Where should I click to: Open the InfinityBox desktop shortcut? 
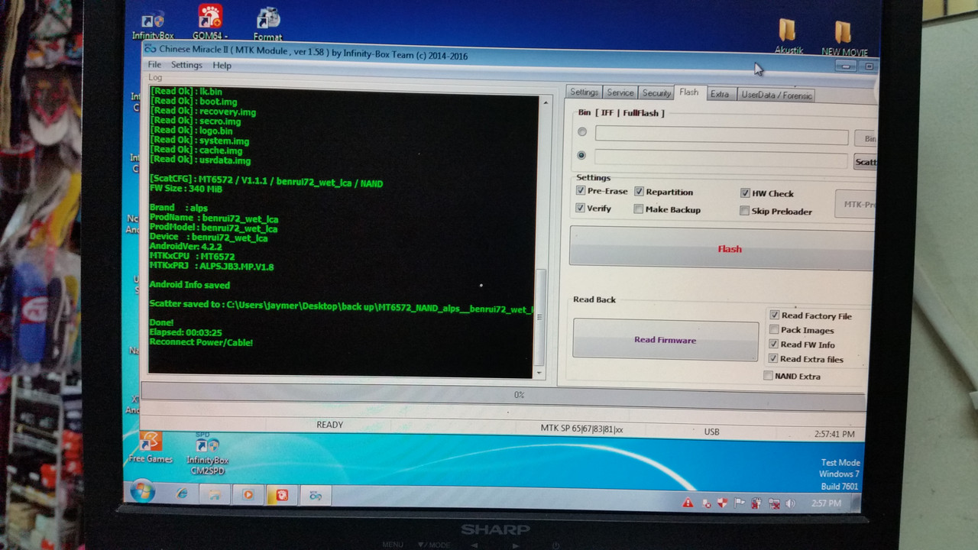[153, 24]
